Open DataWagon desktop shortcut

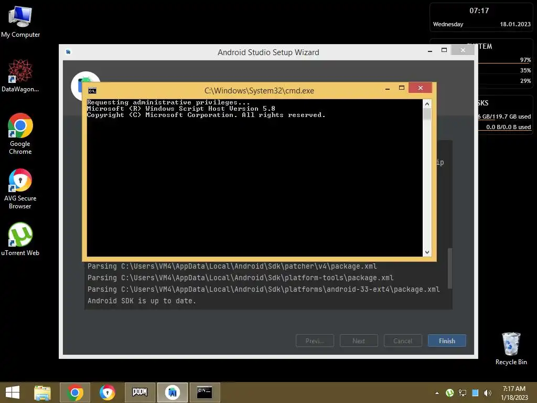tap(20, 76)
